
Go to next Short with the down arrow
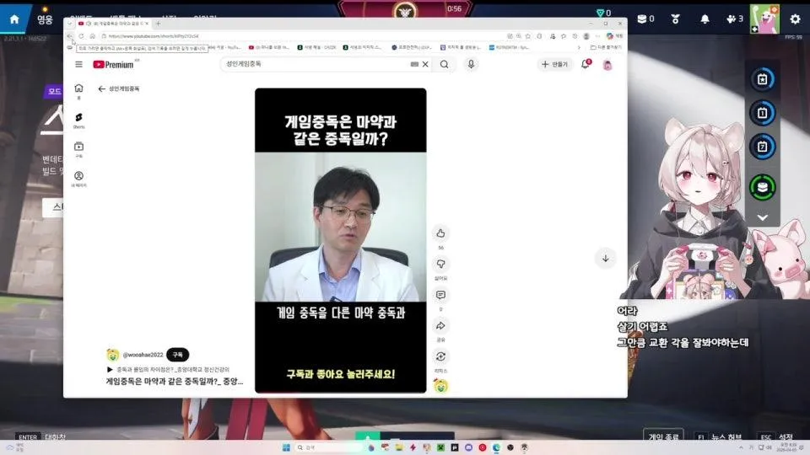(x=606, y=258)
